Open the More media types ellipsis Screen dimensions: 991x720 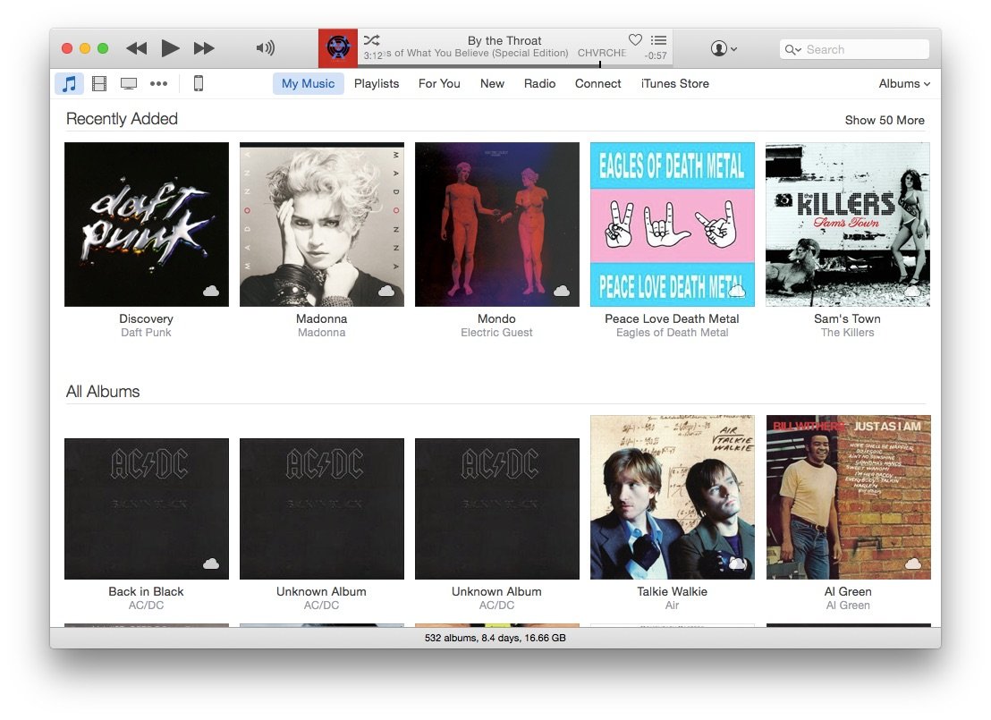(158, 83)
